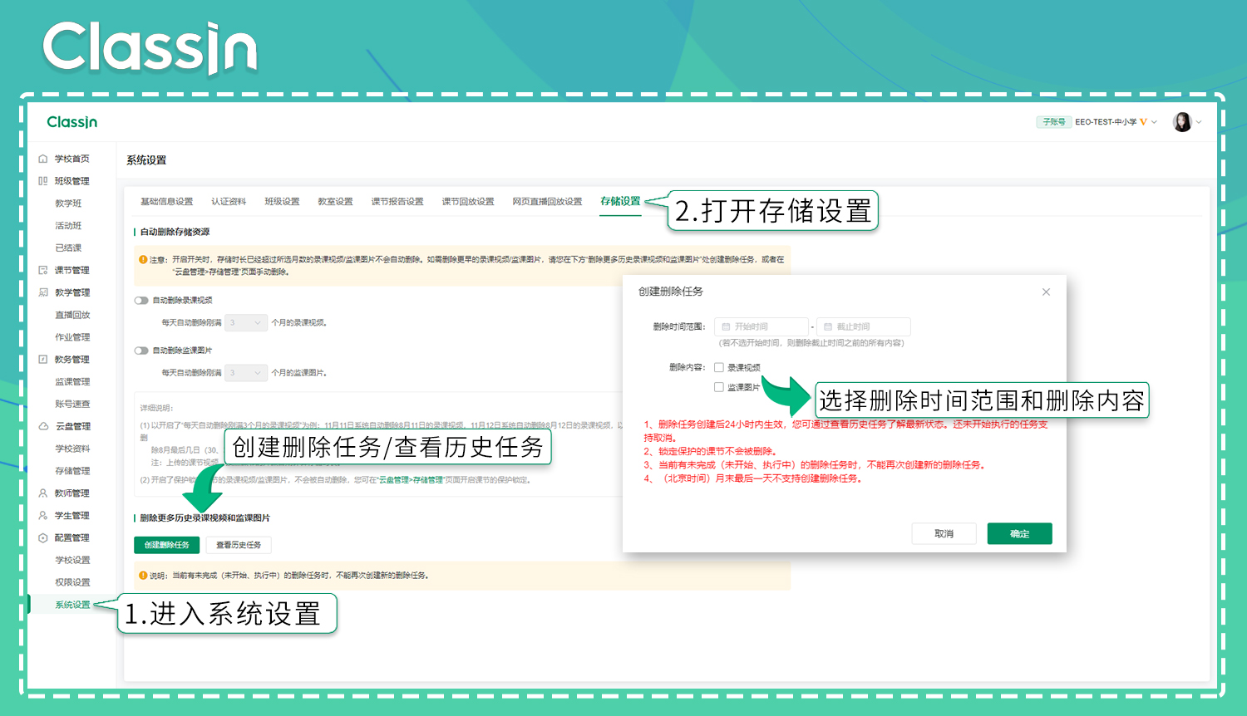
Task: Switch to the 班级设置 tab
Action: (282, 202)
